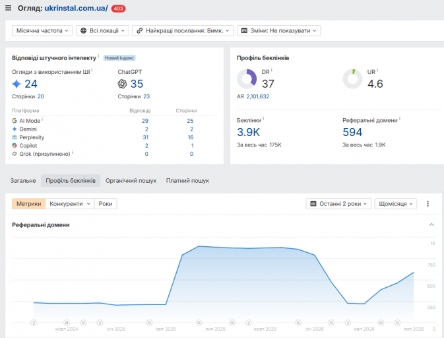Open Perplexity responses value 31

click(x=146, y=137)
